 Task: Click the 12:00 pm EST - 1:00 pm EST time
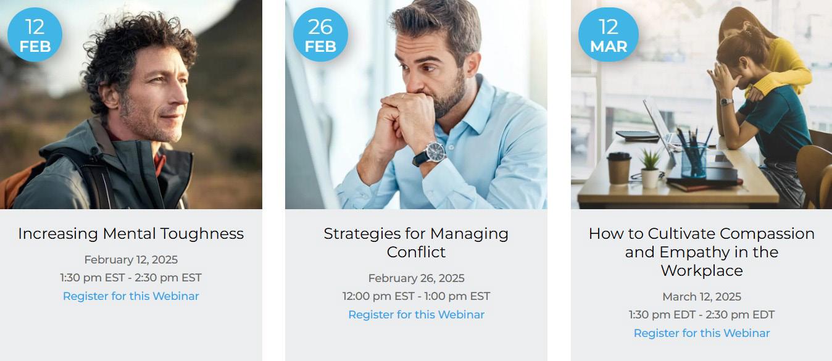[x=416, y=296]
